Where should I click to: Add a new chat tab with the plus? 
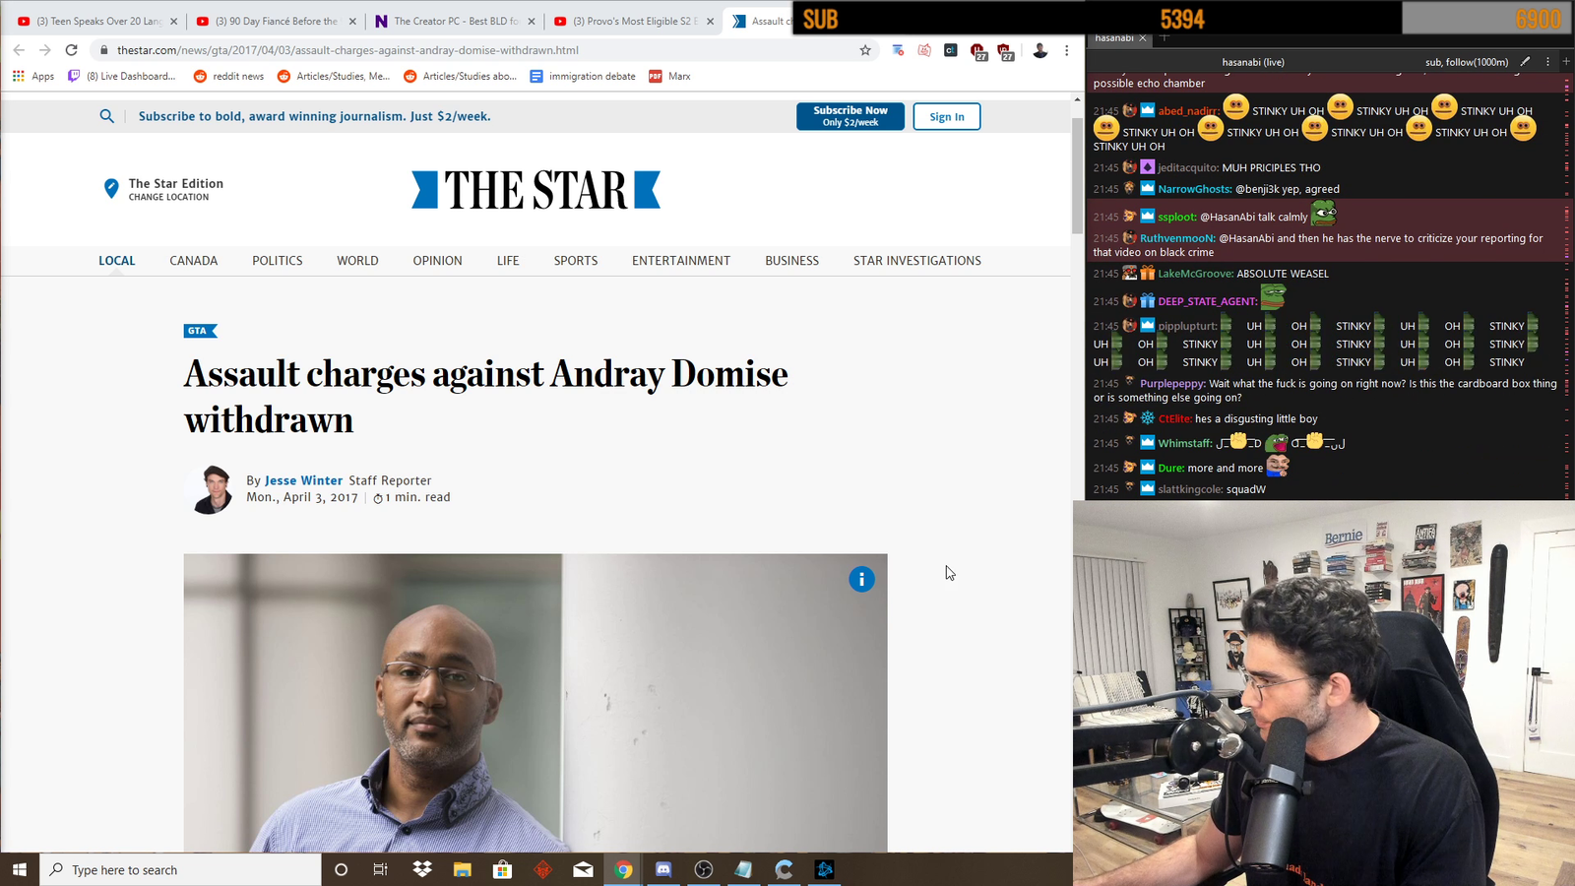pos(1165,38)
